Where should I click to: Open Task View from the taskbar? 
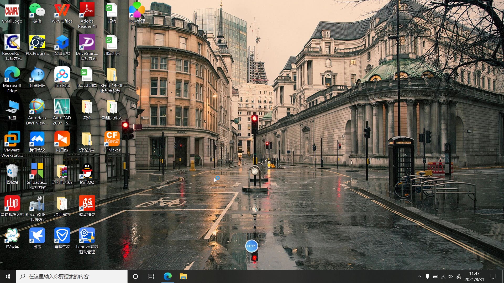pyautogui.click(x=151, y=276)
